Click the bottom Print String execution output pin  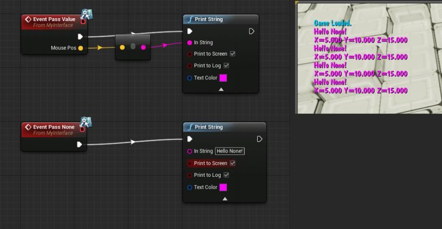[259, 139]
